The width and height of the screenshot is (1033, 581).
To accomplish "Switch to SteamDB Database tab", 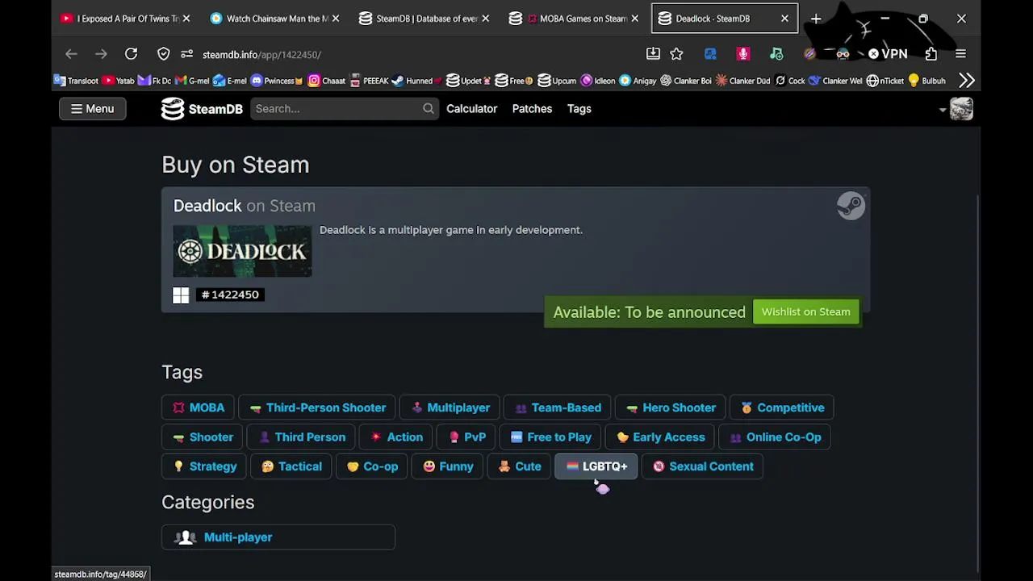I will pyautogui.click(x=424, y=19).
